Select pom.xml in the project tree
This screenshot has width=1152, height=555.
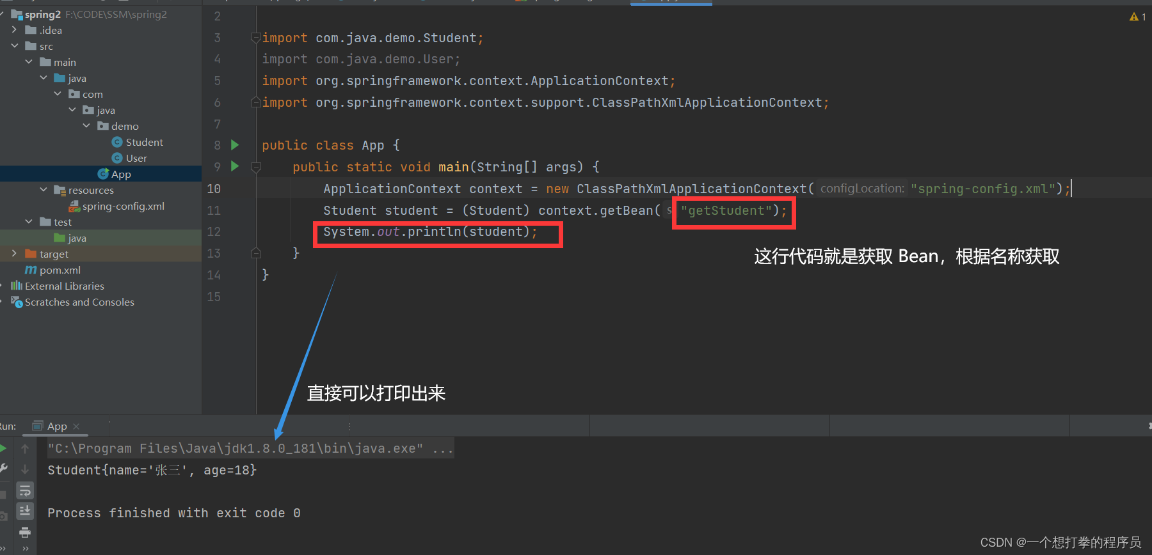point(60,270)
